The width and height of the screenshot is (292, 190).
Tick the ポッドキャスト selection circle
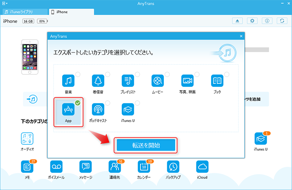point(107,103)
